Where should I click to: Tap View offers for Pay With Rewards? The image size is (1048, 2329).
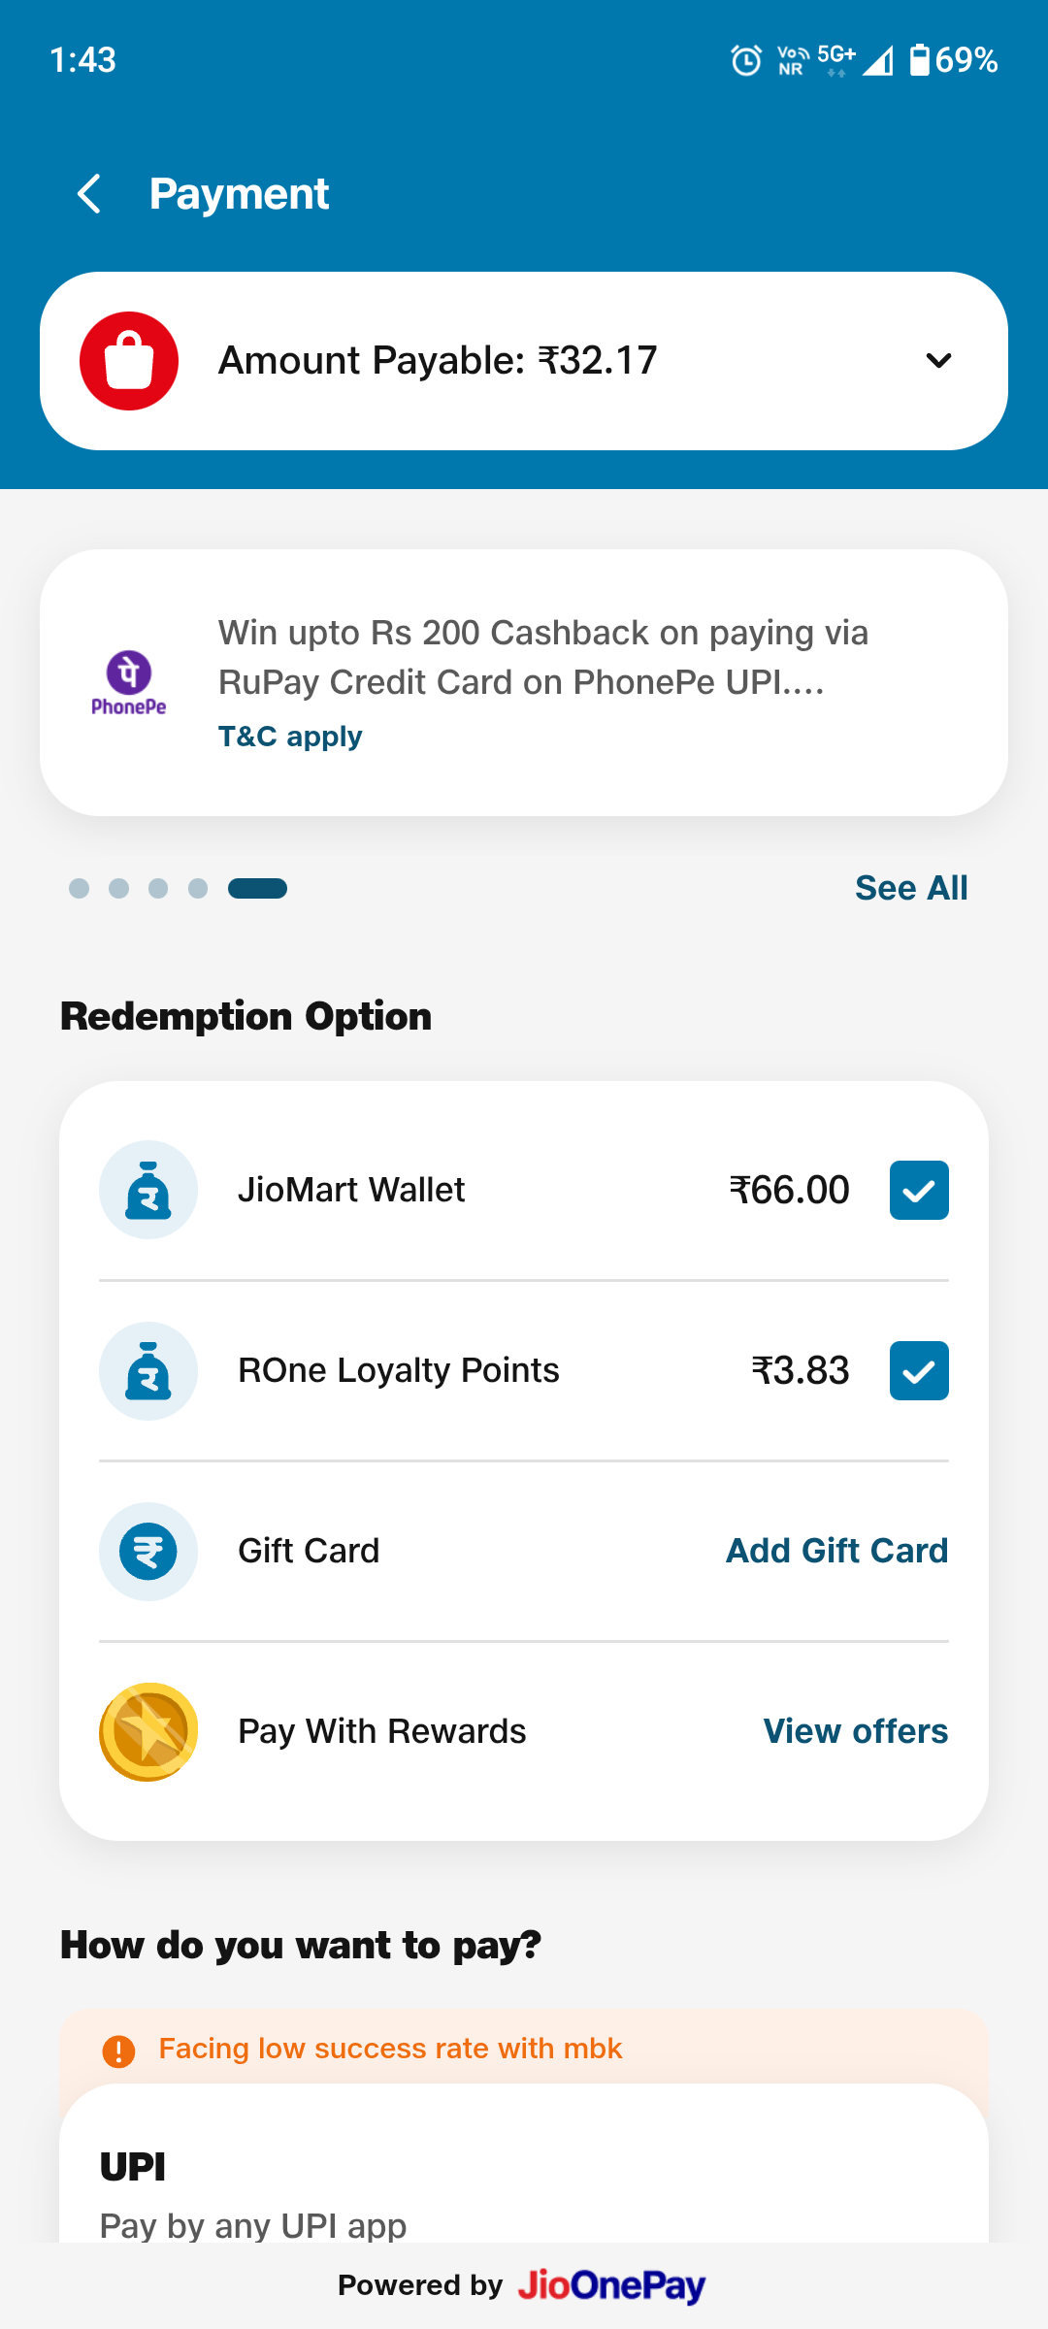855,1731
